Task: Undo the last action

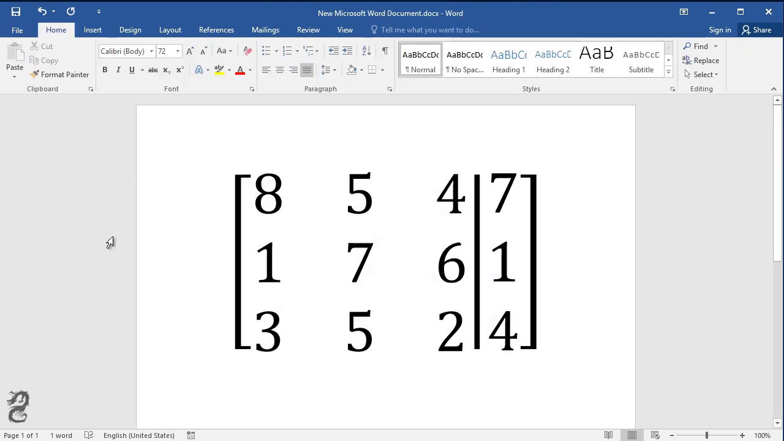Action: point(42,12)
